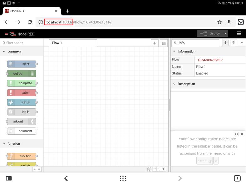Viewport: 246px width, 184px height.
Task: Click the filter nodes search field
Action: [22, 43]
